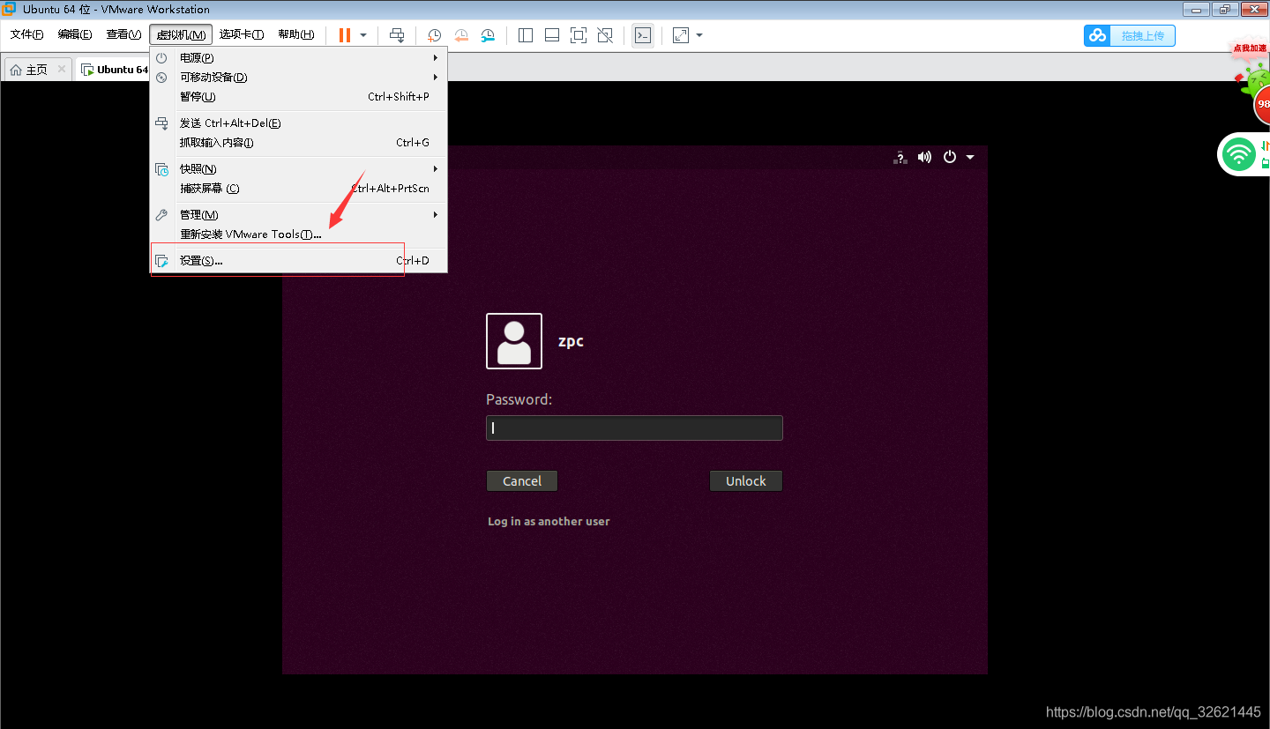Click the Cancel button
The width and height of the screenshot is (1270, 729).
pos(522,480)
